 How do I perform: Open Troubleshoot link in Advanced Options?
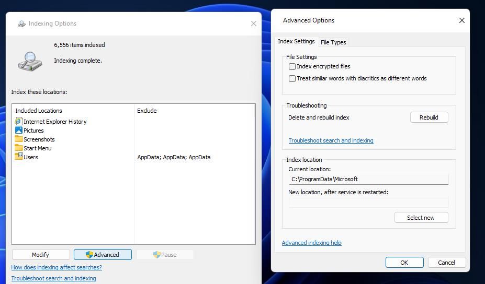331,140
